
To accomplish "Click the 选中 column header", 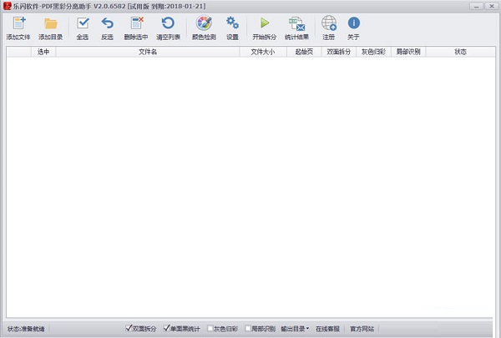I will tap(43, 52).
